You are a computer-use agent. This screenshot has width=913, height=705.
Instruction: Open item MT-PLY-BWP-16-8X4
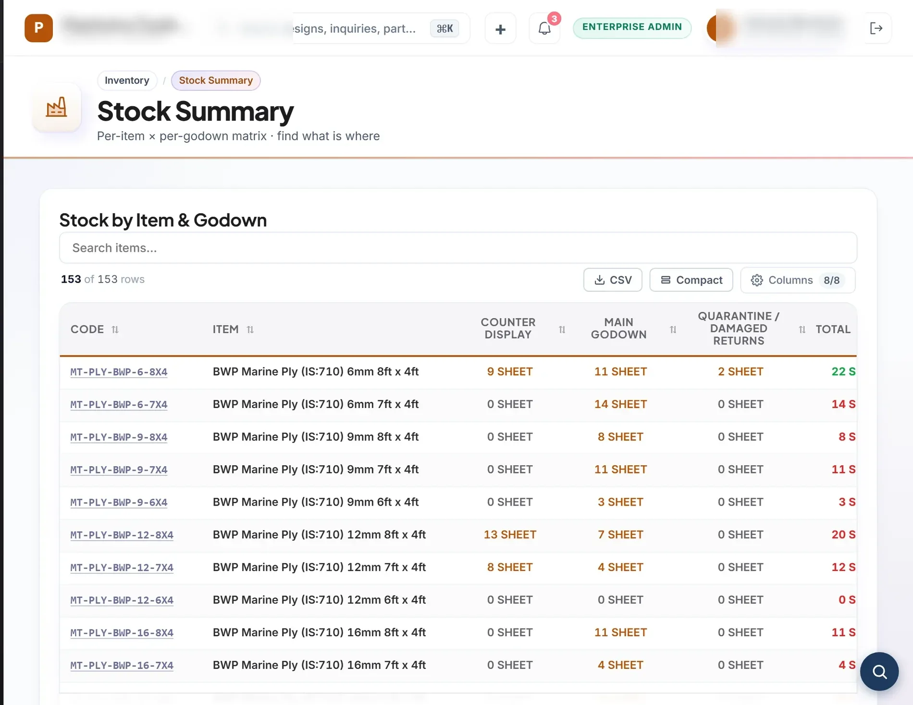(122, 633)
